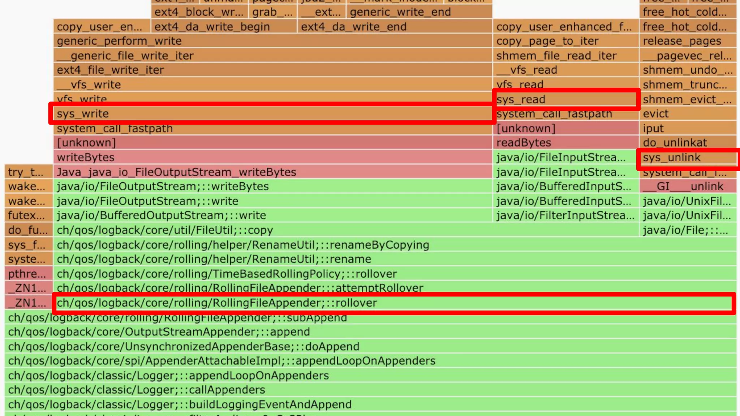Select java/io/FileOutputStream;::writeBytes frame
This screenshot has width=740, height=416.
click(x=273, y=186)
